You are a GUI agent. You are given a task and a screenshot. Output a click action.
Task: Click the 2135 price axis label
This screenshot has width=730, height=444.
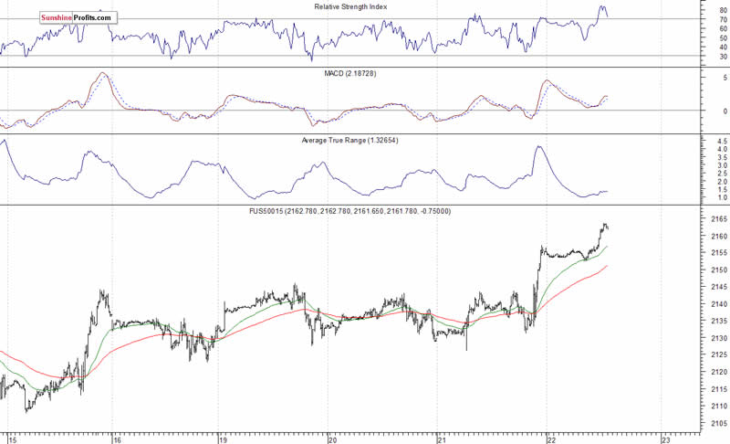click(716, 322)
